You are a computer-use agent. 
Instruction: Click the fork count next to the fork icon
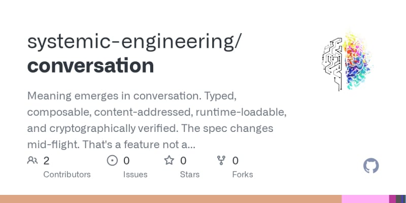coord(235,161)
